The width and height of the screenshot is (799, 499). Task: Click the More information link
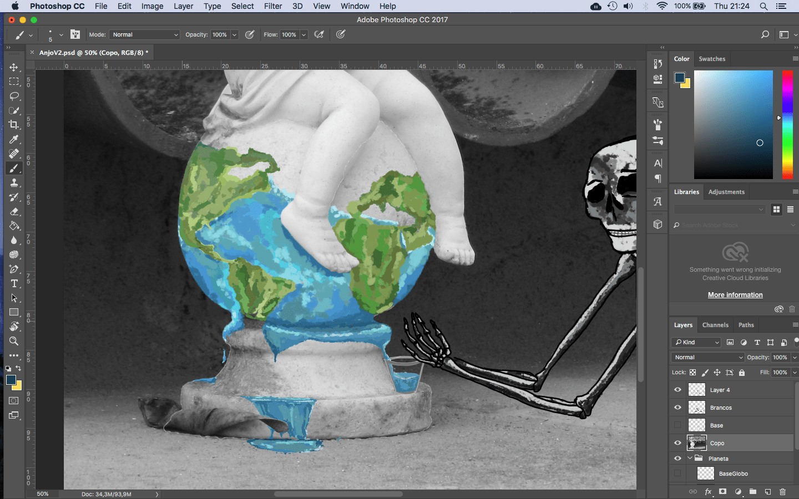[735, 295]
